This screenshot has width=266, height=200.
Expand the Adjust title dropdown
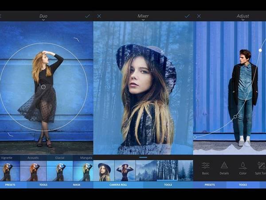[x=243, y=17]
